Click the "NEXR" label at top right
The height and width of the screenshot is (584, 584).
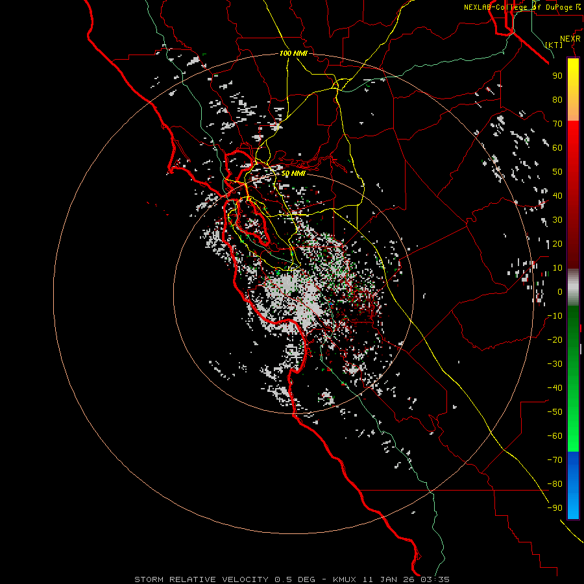click(x=570, y=39)
